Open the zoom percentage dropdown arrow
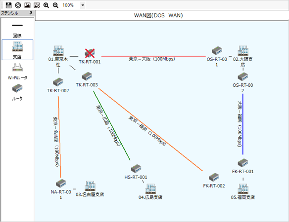Screen dimensions: 289x222 pos(83,5)
